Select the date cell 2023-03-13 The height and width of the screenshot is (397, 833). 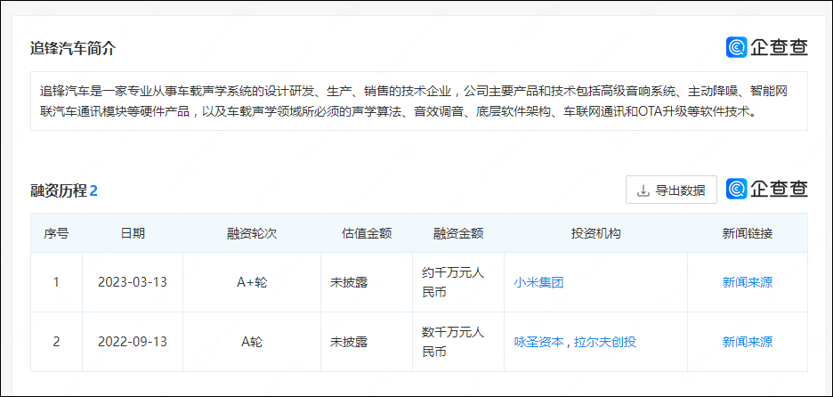[133, 282]
